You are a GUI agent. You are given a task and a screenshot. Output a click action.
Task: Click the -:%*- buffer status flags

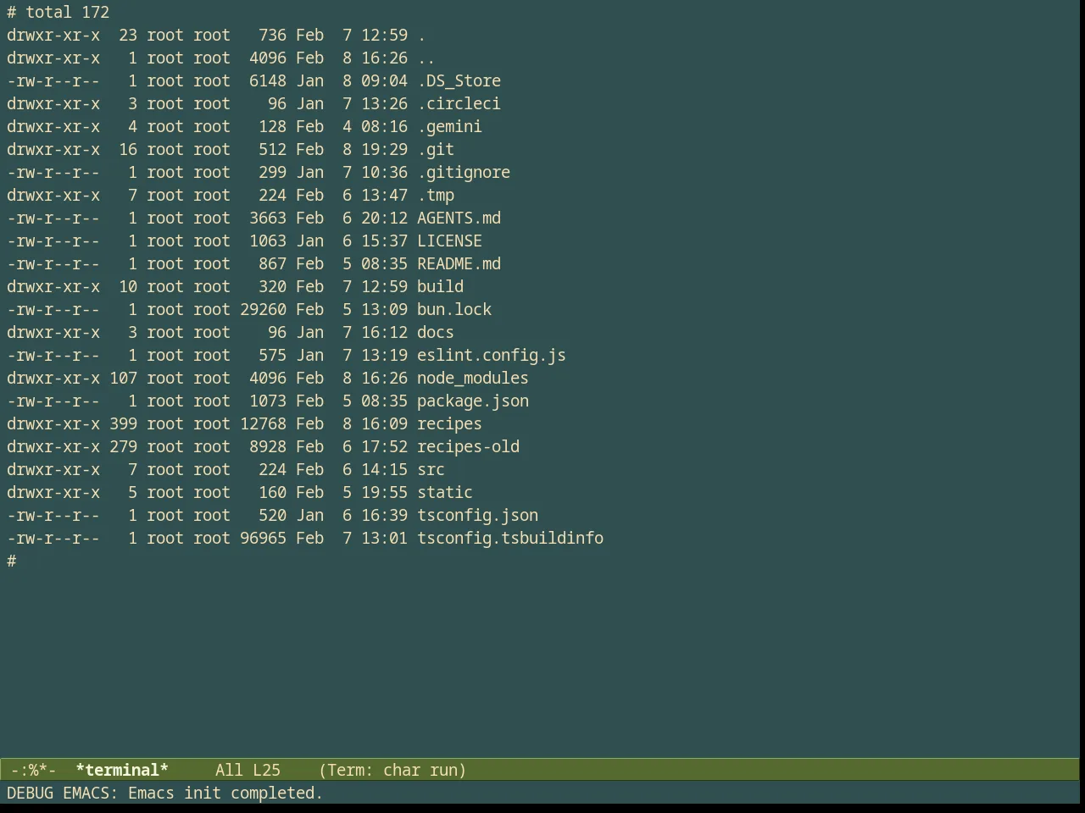click(34, 770)
